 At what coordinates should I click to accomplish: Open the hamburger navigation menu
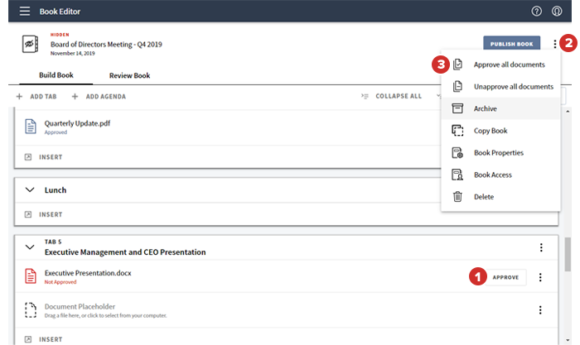24,12
